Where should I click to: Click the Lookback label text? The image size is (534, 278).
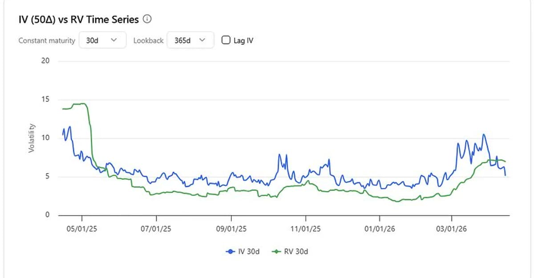pyautogui.click(x=148, y=40)
